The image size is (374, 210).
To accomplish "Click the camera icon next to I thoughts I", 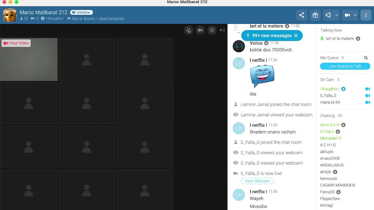I will click(368, 89).
